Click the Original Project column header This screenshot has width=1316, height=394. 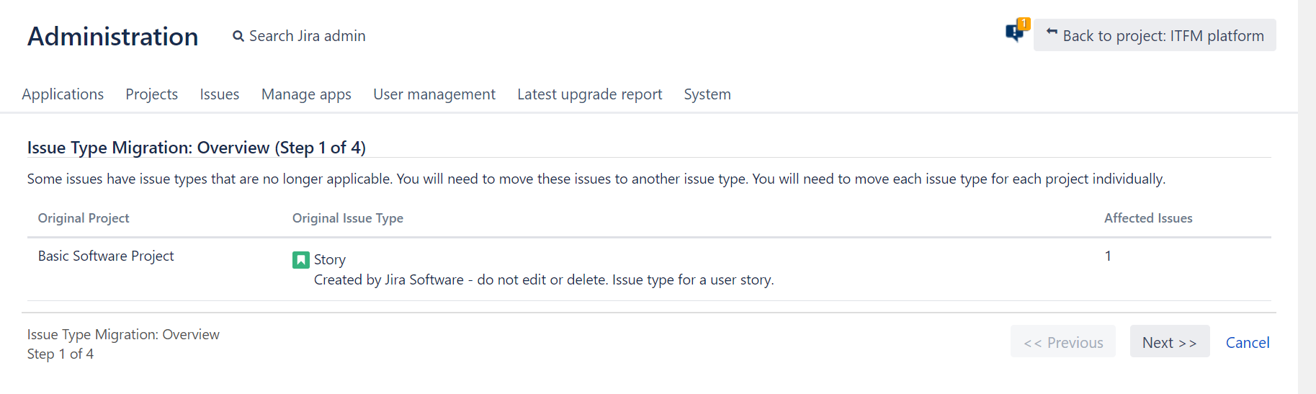point(84,218)
